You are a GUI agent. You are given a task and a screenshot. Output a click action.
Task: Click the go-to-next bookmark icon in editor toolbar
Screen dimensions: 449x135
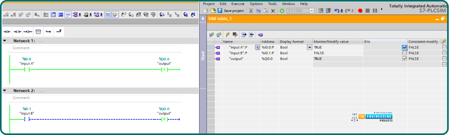pos(185,14)
